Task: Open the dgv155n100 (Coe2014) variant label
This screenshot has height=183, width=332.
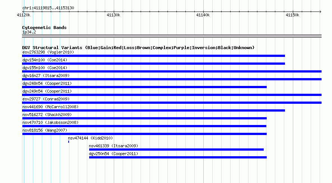Action: point(45,68)
